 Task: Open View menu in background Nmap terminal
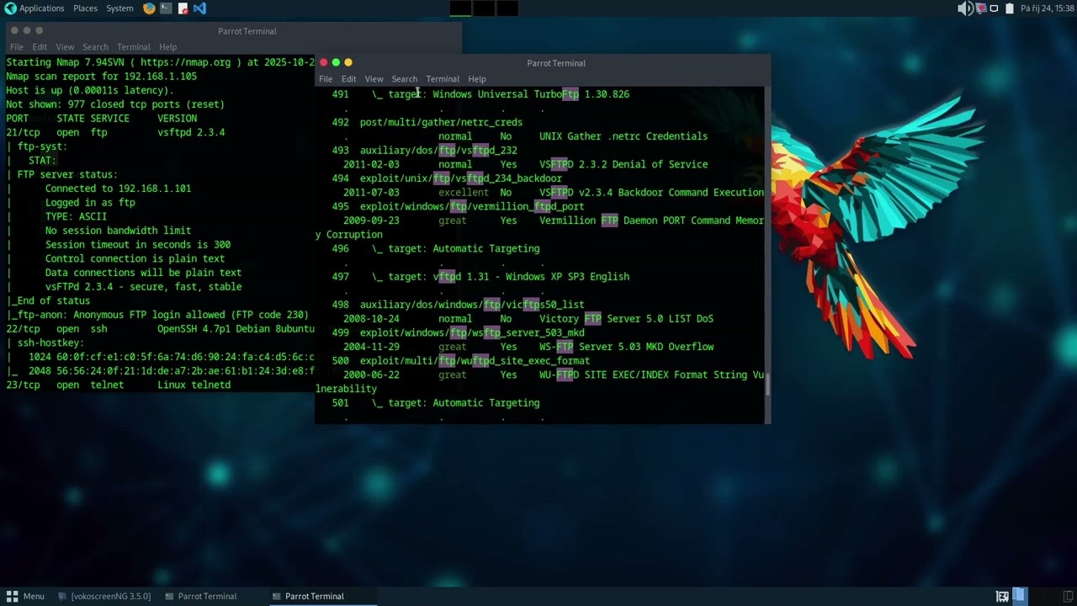click(65, 47)
